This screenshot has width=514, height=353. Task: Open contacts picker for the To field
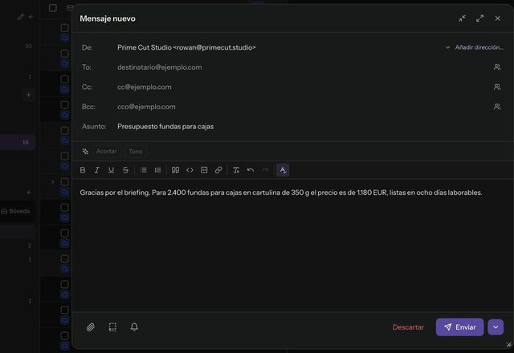point(497,67)
